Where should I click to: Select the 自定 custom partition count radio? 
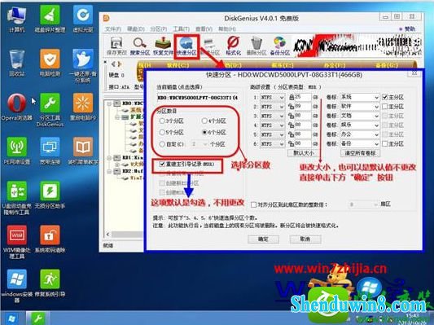click(x=162, y=144)
